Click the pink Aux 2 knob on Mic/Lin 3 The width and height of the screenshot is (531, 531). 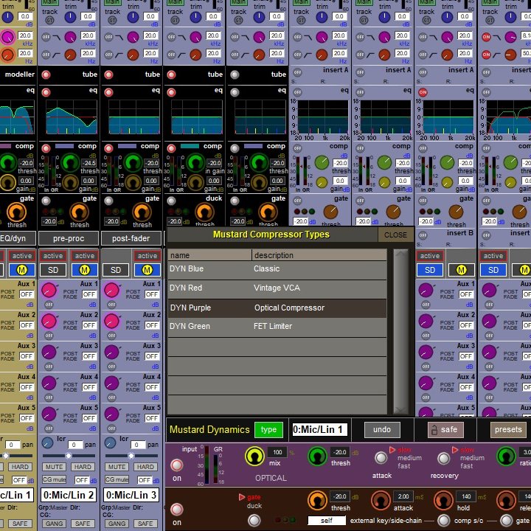[111, 322]
